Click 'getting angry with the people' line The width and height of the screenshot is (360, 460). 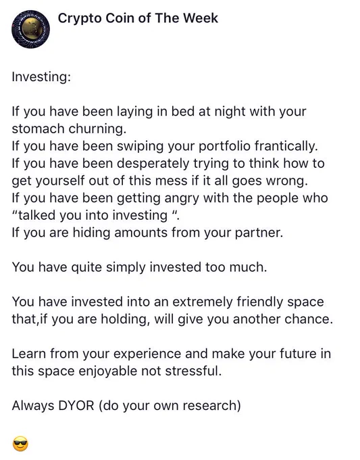point(170,198)
